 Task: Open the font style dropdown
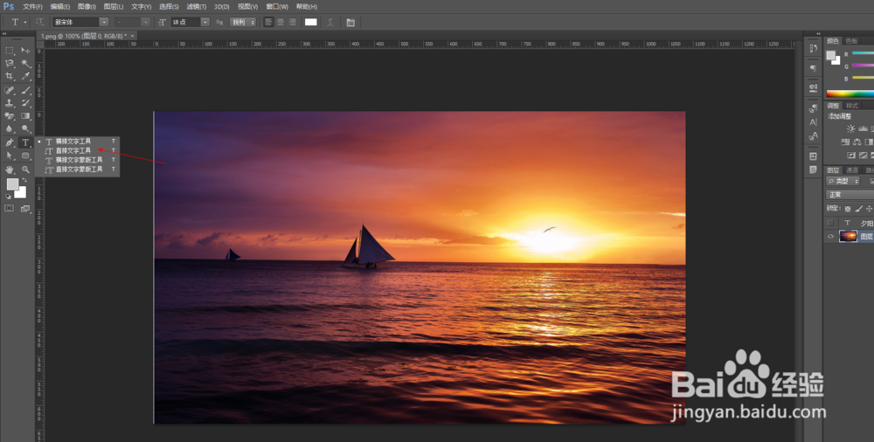point(145,23)
